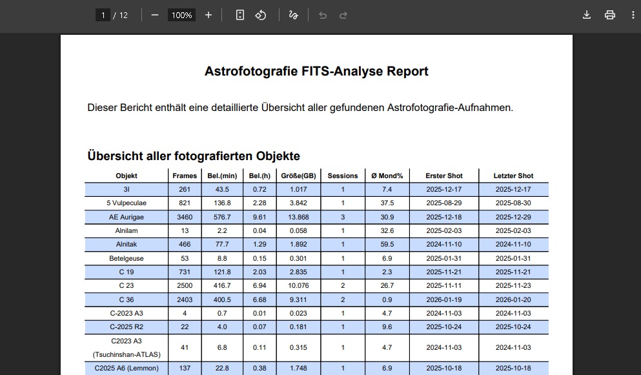This screenshot has width=641, height=375.
Task: Select the heading Übersicht aller fotografierten Objekte
Action: click(194, 156)
